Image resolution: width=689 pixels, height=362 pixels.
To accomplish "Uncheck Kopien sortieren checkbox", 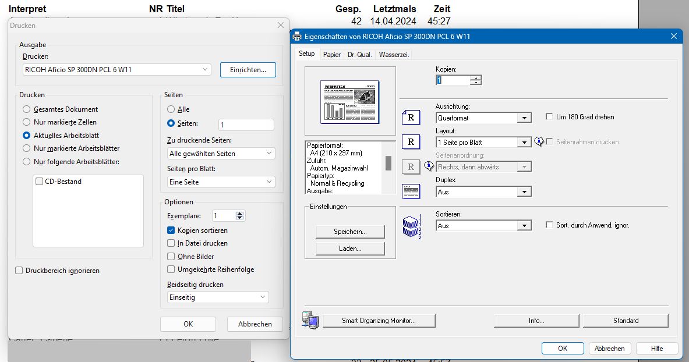I will tap(171, 230).
